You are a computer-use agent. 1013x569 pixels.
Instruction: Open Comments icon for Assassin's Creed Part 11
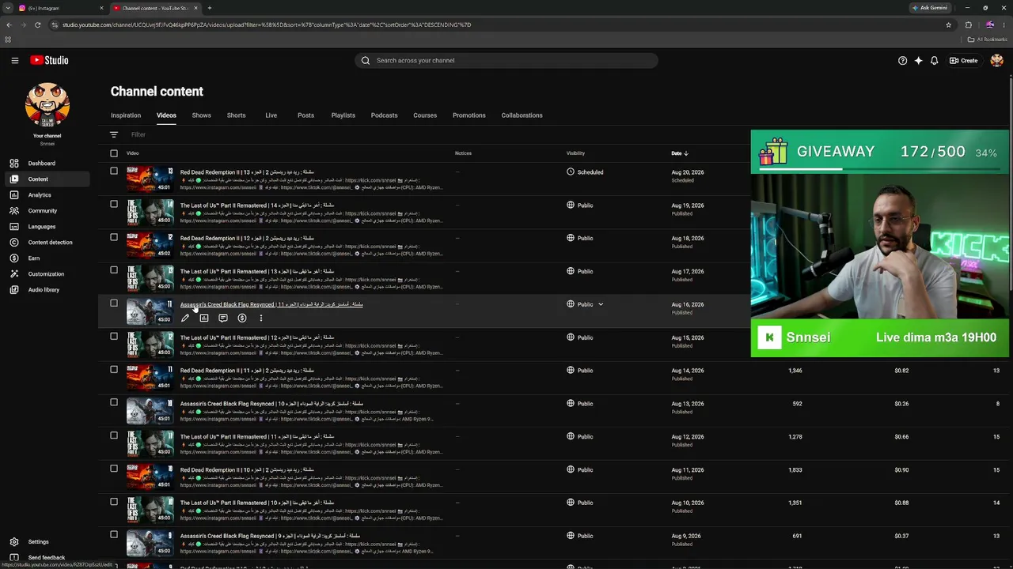pos(223,318)
